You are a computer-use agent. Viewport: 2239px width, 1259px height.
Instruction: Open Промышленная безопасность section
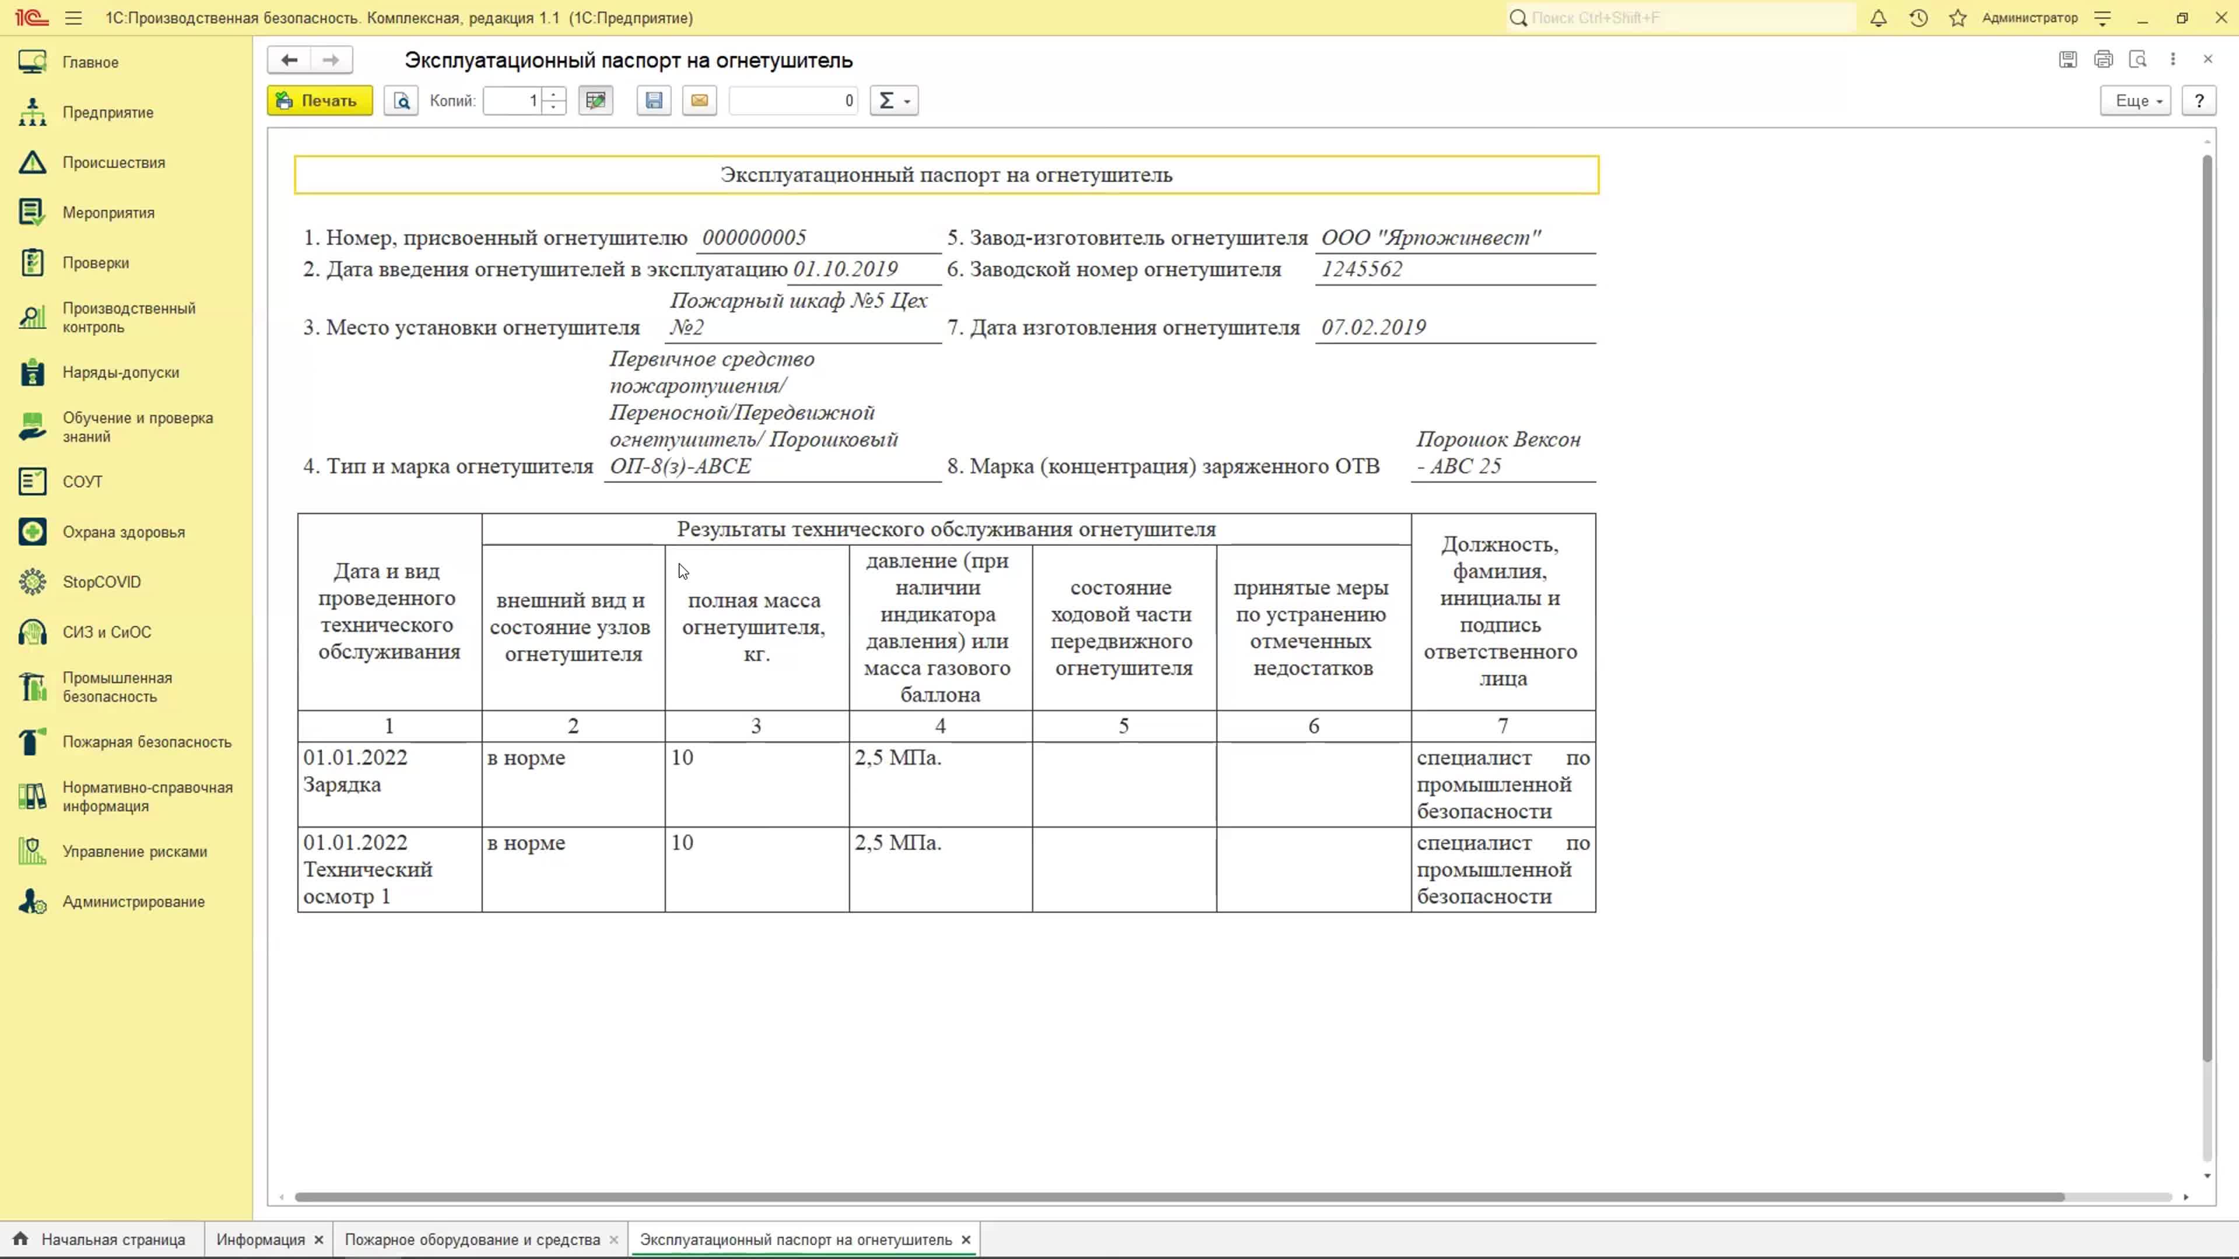tap(117, 687)
